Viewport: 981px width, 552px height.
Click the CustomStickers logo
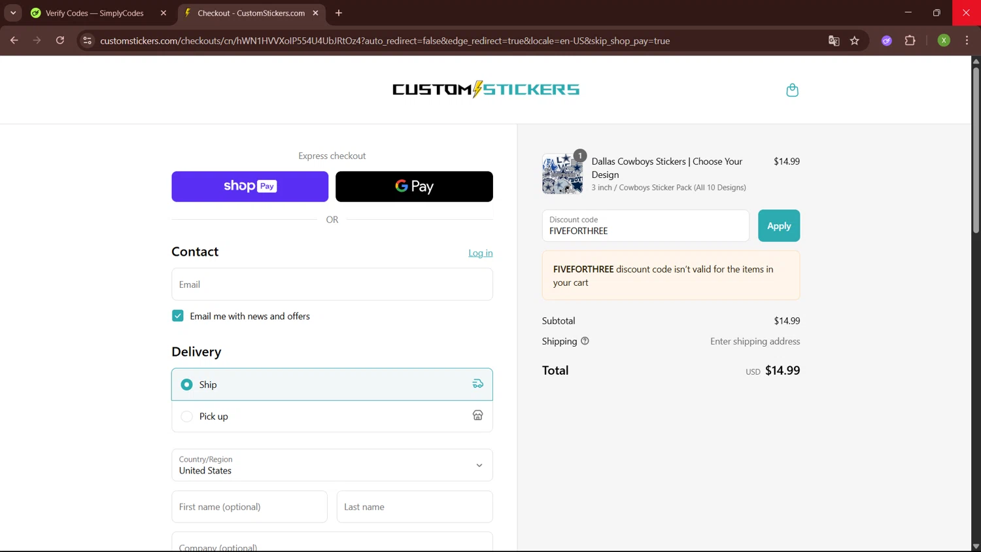coord(486,89)
